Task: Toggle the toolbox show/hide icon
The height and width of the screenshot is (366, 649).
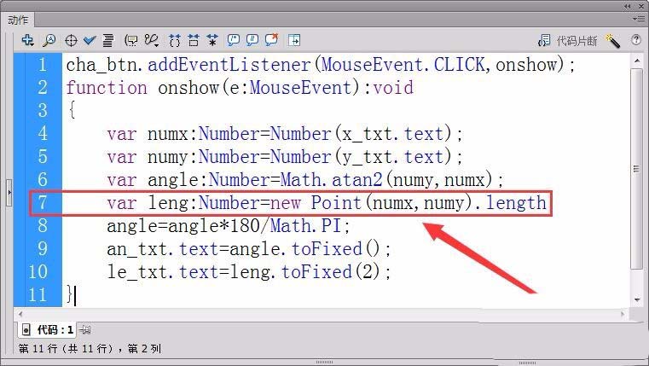Action: pyautogui.click(x=294, y=40)
